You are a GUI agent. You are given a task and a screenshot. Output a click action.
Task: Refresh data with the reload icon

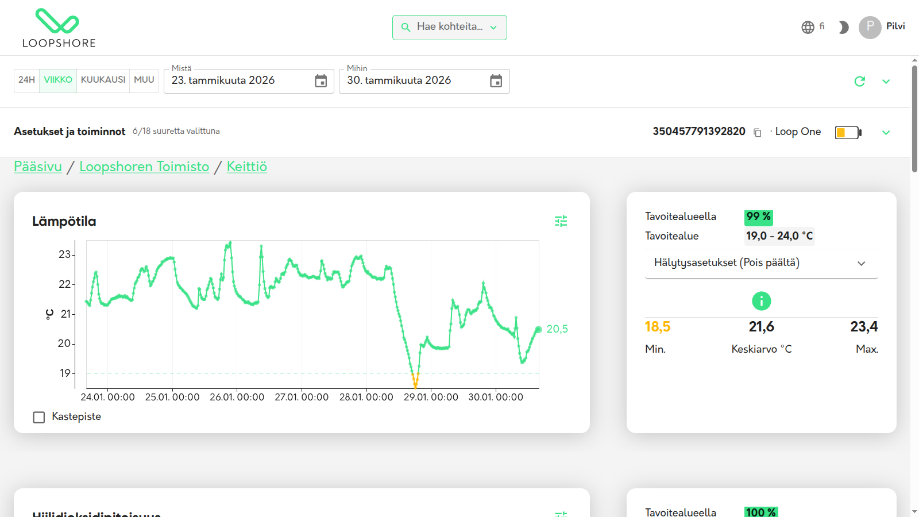coord(859,82)
